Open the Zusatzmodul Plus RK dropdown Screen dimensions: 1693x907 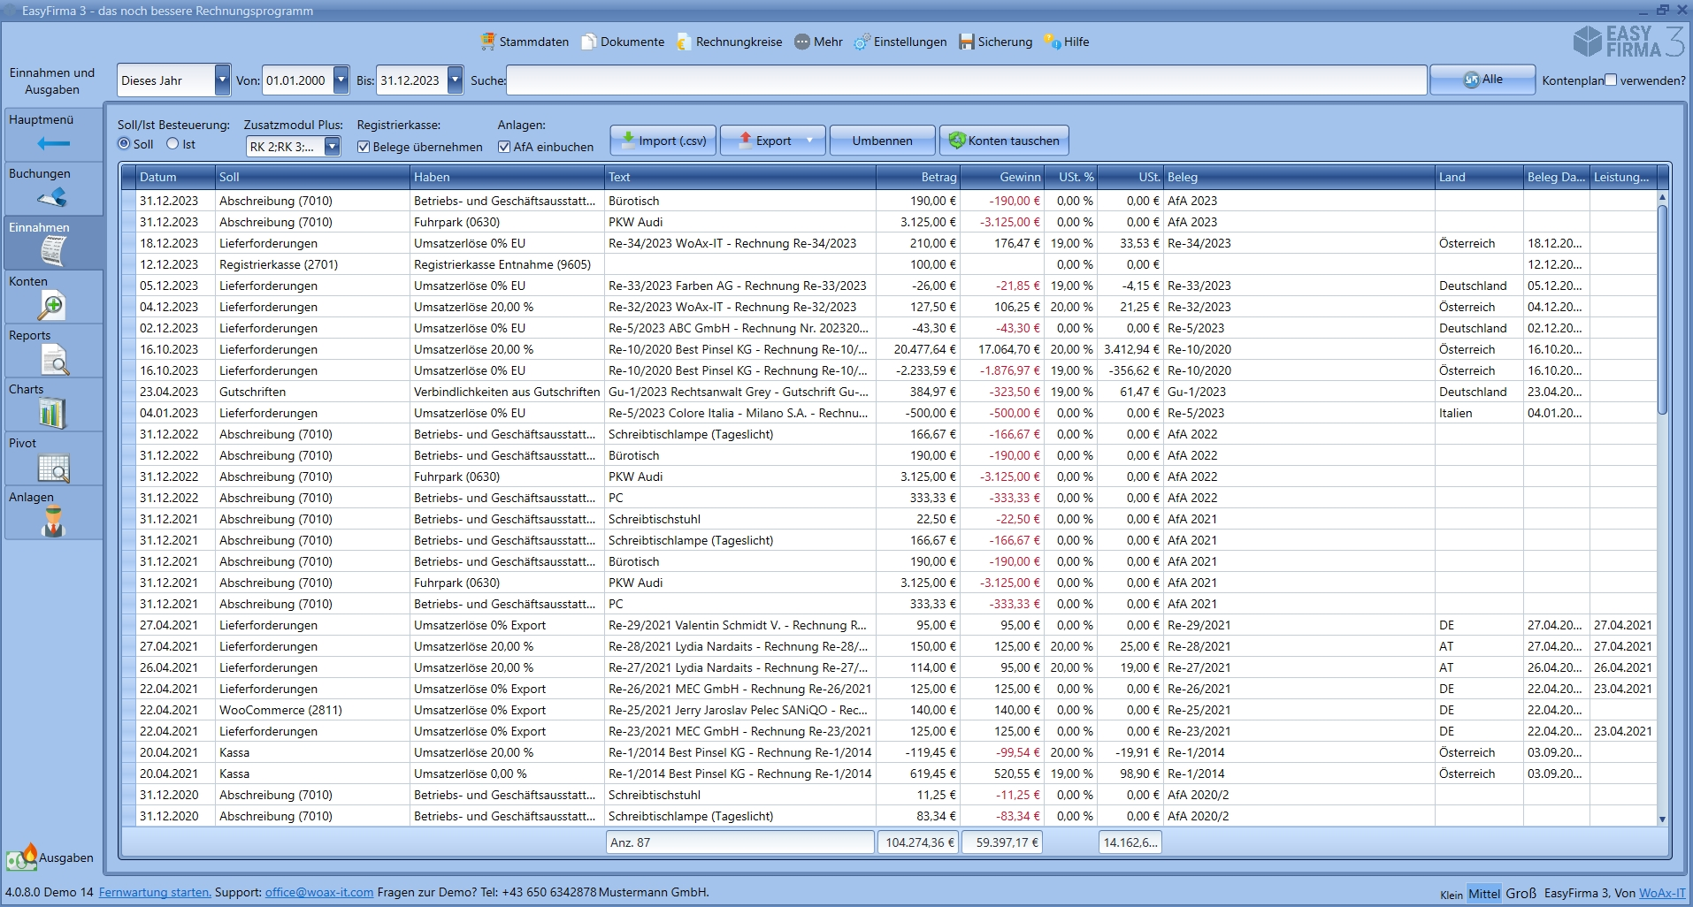click(332, 147)
